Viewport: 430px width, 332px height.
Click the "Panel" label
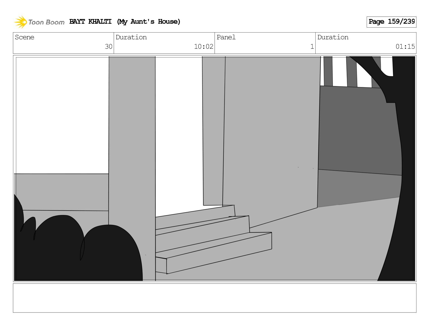(226, 37)
